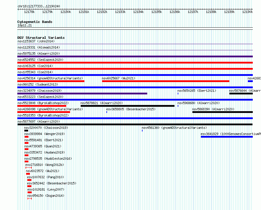The width and height of the screenshot is (261, 210).
Task: Open nsv5877697 (Almarri2020) label
Action: (39, 121)
